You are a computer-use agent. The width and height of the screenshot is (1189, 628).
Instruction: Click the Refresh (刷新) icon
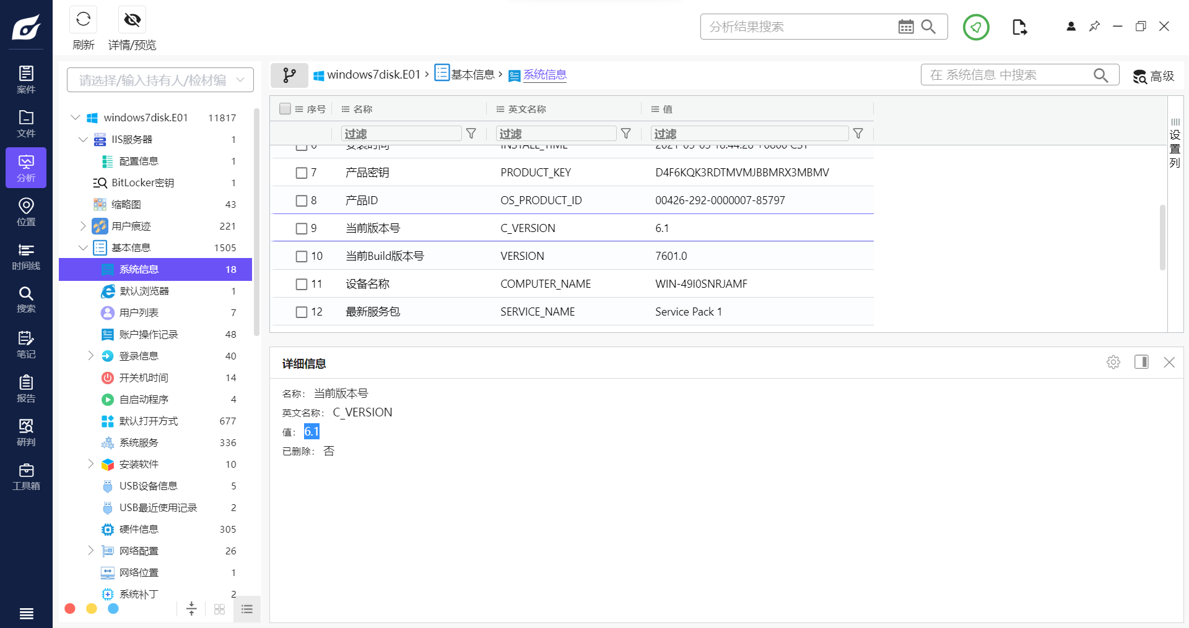point(83,19)
